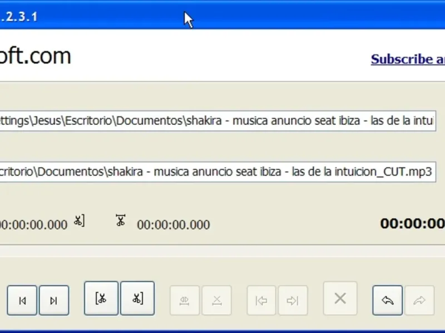Click the disabled delete-fragment scissors button
This screenshot has height=333, width=445.
(217, 300)
